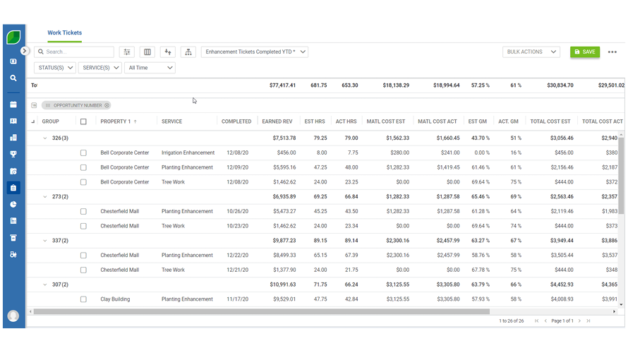Click the group panel icon beside chip
This screenshot has width=628, height=353.
pos(34,105)
